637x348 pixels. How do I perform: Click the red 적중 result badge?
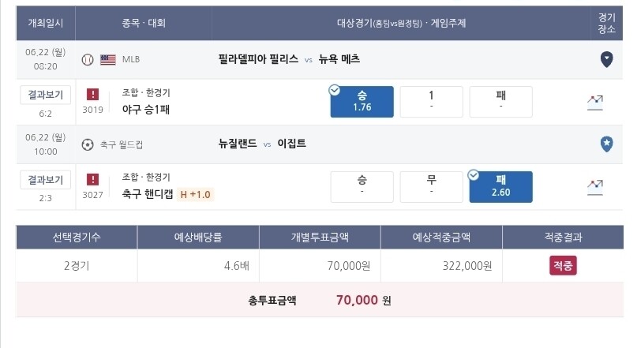(x=563, y=266)
